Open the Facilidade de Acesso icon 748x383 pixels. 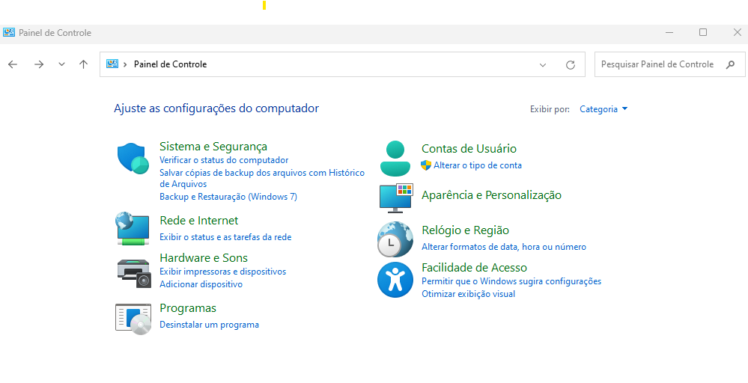(395, 280)
